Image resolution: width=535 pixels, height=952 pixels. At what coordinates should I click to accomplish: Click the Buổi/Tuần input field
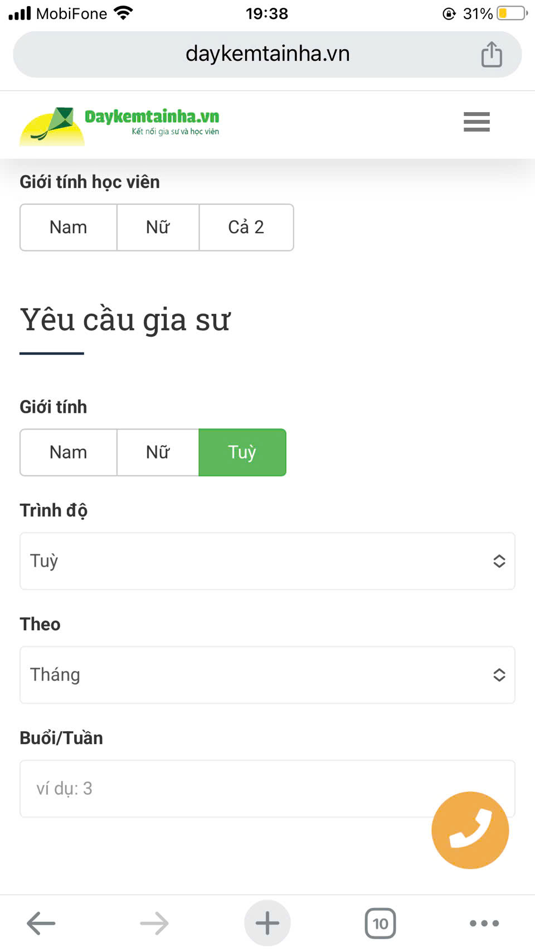(x=223, y=789)
